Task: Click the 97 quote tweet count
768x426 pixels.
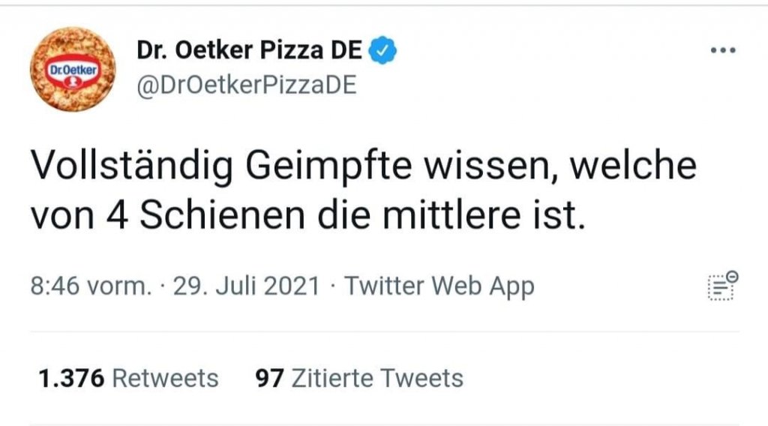Action: [x=269, y=378]
